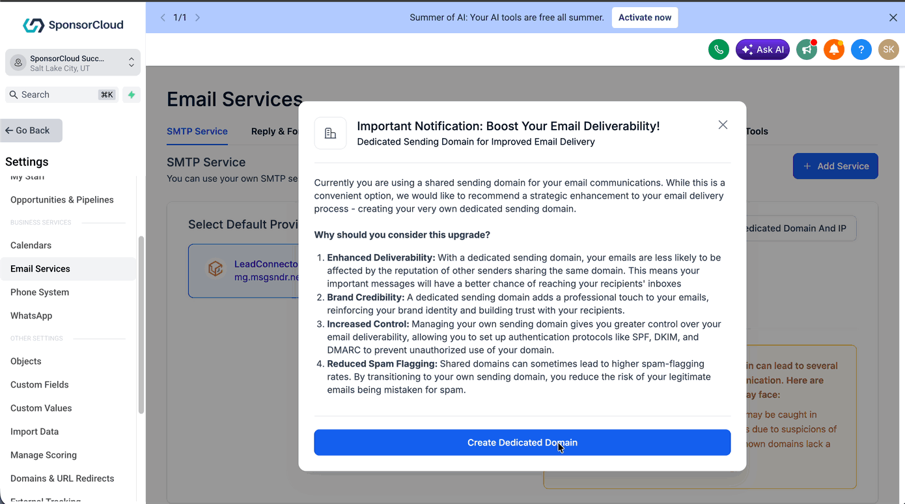Image resolution: width=905 pixels, height=504 pixels.
Task: Open the orange notifications bell
Action: pyautogui.click(x=834, y=49)
